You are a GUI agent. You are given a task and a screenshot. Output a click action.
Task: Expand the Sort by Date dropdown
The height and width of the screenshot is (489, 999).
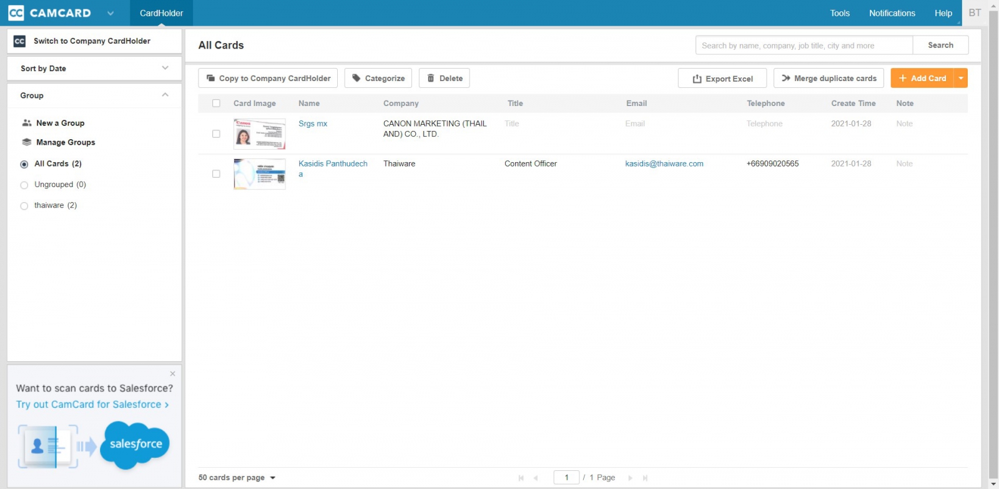[x=165, y=68]
